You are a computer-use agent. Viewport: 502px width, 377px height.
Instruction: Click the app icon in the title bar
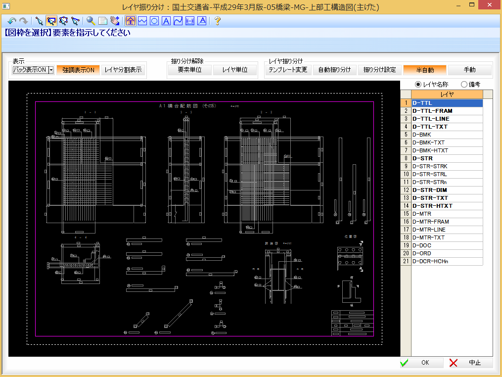[x=6, y=6]
